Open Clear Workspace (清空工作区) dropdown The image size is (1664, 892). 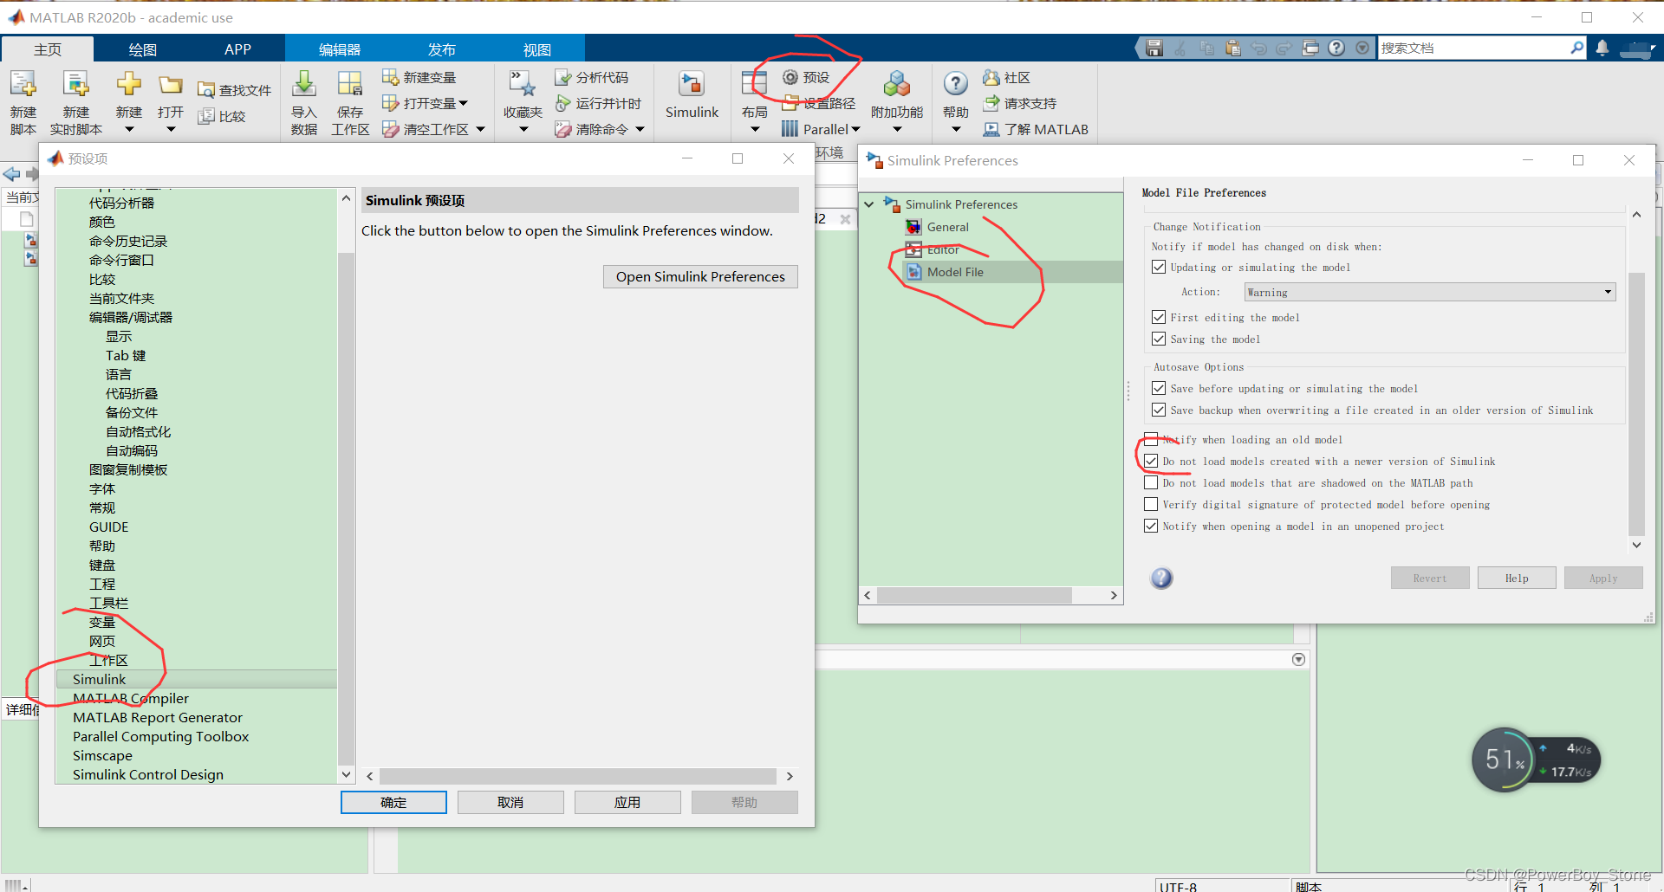[480, 129]
